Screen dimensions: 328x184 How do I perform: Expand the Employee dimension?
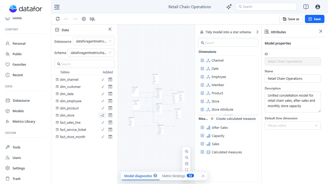202,77
